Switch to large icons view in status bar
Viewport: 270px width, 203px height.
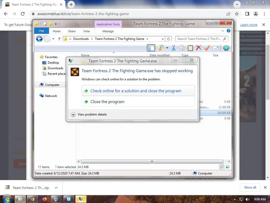pos(228,167)
